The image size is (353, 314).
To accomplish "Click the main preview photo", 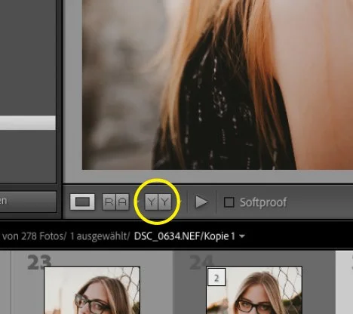I will (x=217, y=85).
